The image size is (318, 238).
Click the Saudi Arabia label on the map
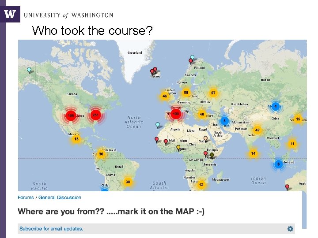coord(218,134)
